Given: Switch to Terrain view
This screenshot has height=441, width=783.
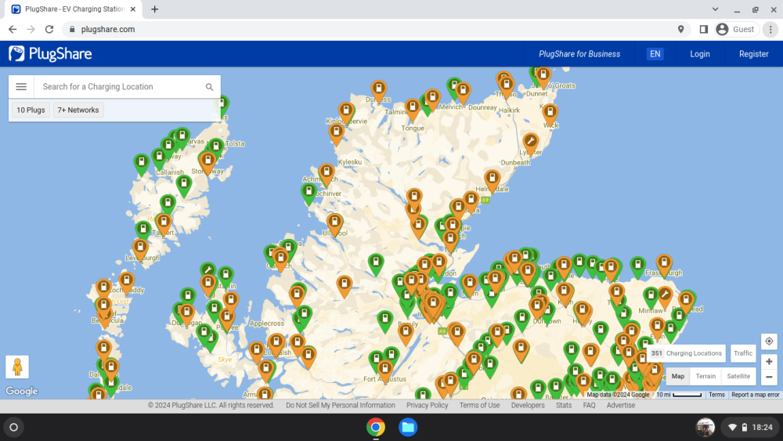Looking at the screenshot, I should pyautogui.click(x=705, y=376).
